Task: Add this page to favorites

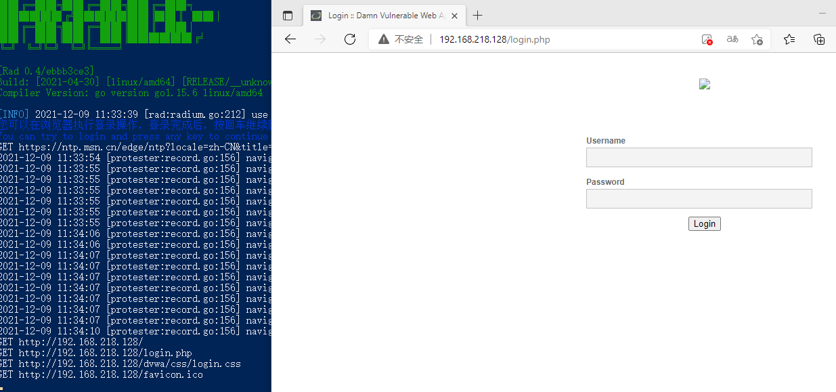Action: pyautogui.click(x=757, y=39)
